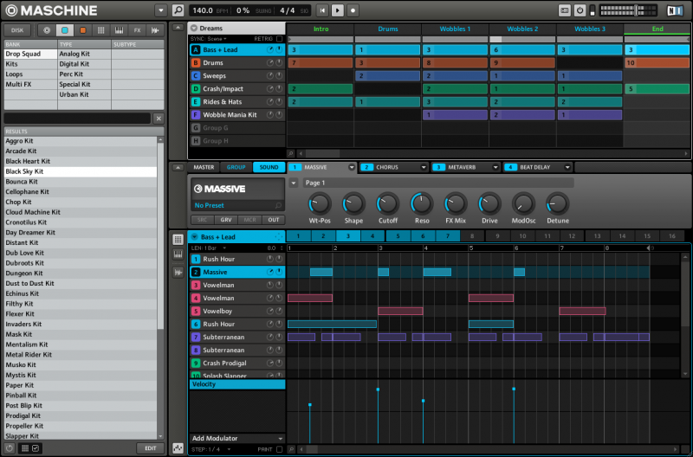Select the FX browser filter
The height and width of the screenshot is (457, 693).
(x=137, y=30)
